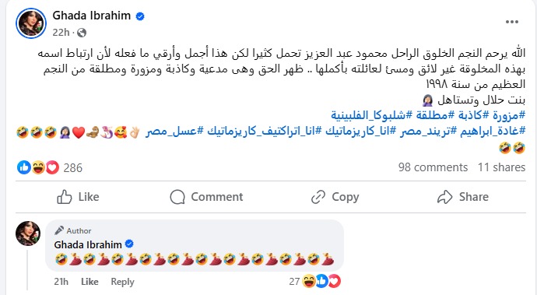This screenshot has width=537, height=295.
Task: Click the Copy link button
Action: [x=335, y=197]
